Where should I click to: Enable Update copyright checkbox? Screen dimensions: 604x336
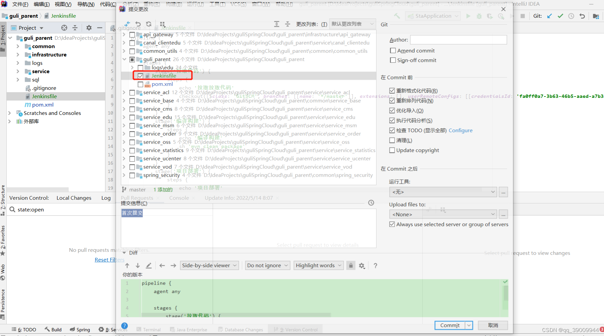pos(392,150)
